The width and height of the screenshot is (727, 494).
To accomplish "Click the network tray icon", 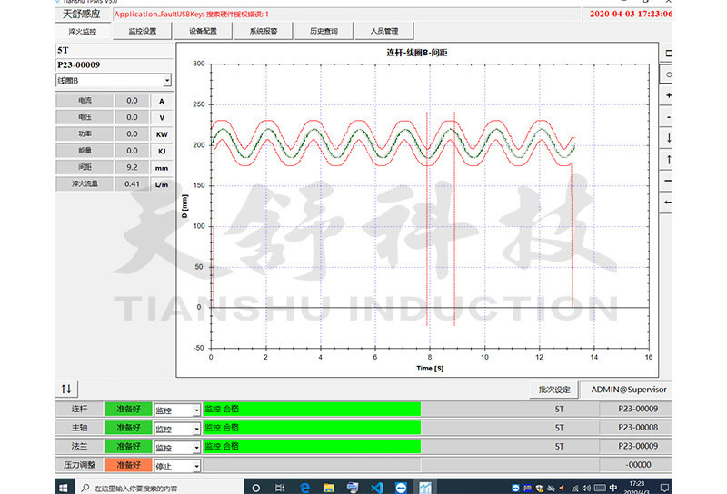I will pyautogui.click(x=575, y=488).
